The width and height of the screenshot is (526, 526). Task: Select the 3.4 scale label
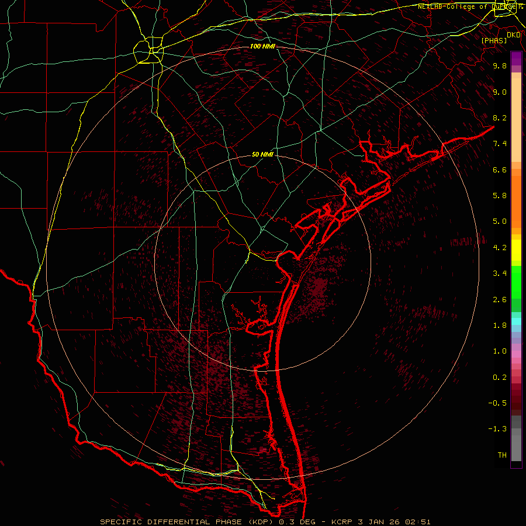click(x=500, y=274)
